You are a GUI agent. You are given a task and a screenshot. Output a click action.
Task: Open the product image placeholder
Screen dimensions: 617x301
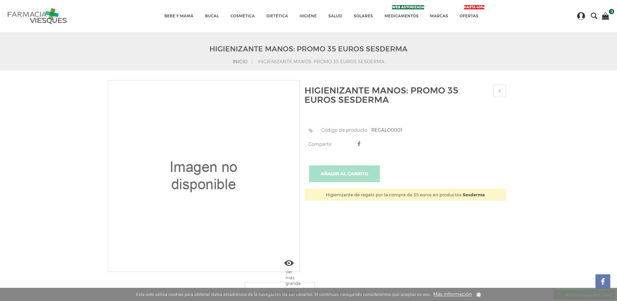click(204, 176)
